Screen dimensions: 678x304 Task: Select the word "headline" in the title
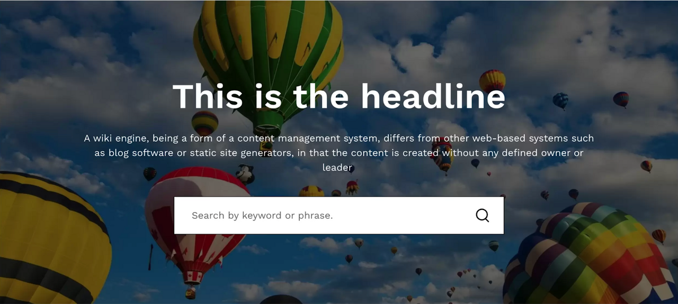(x=433, y=97)
